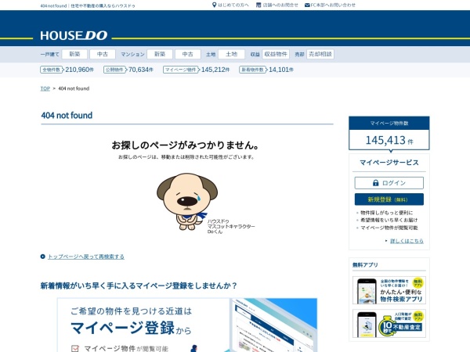Open the 物件検索アプリ banner
This screenshot has height=352, width=470.
point(389,290)
